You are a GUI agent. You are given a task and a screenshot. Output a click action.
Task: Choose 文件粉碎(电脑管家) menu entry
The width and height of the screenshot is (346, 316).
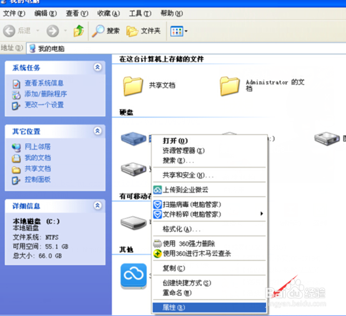(x=209, y=214)
